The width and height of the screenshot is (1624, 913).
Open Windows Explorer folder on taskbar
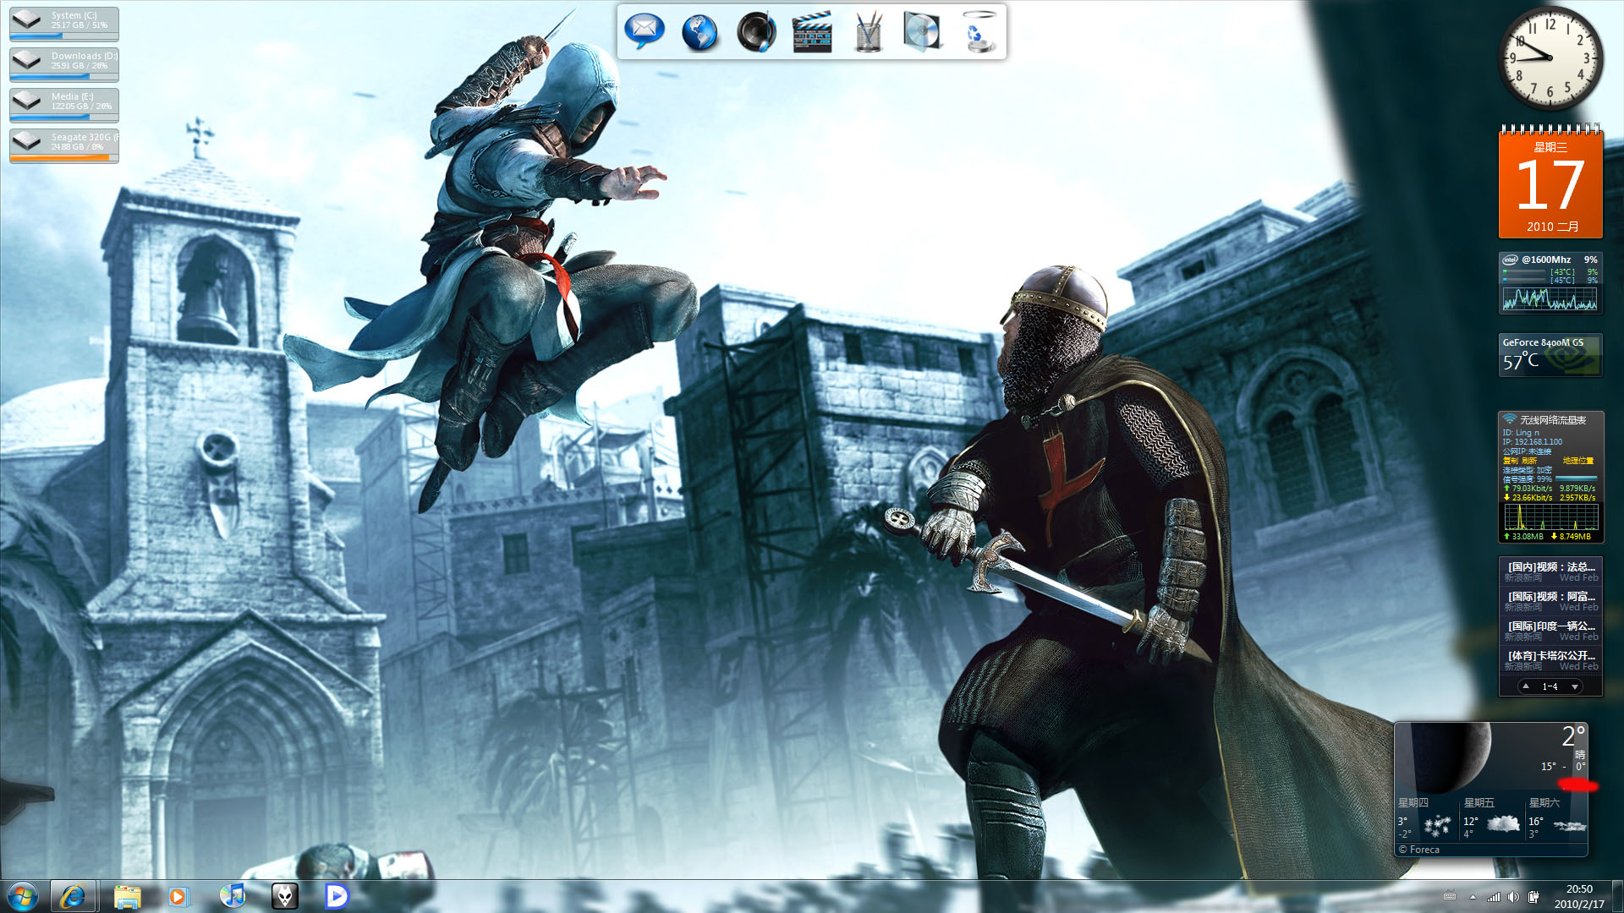point(127,896)
